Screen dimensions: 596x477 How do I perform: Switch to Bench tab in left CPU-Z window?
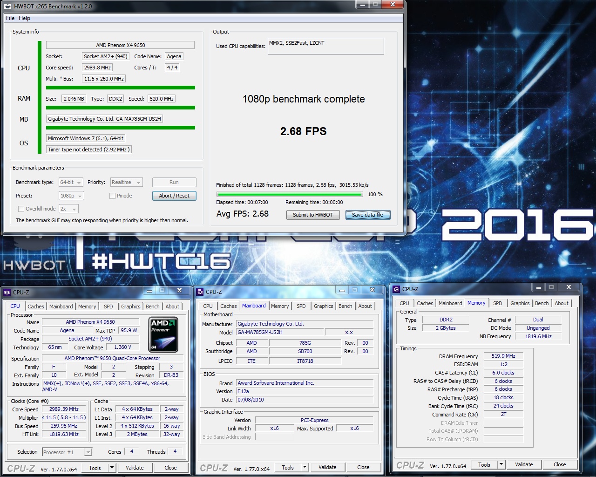(152, 307)
